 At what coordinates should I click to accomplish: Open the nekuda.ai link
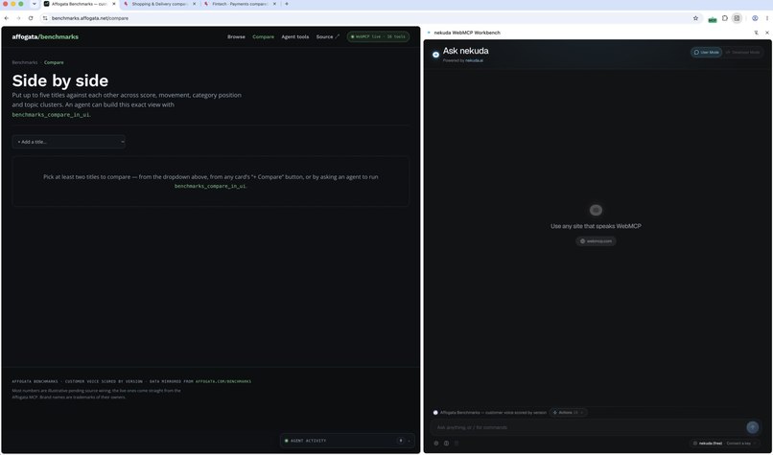(x=474, y=60)
